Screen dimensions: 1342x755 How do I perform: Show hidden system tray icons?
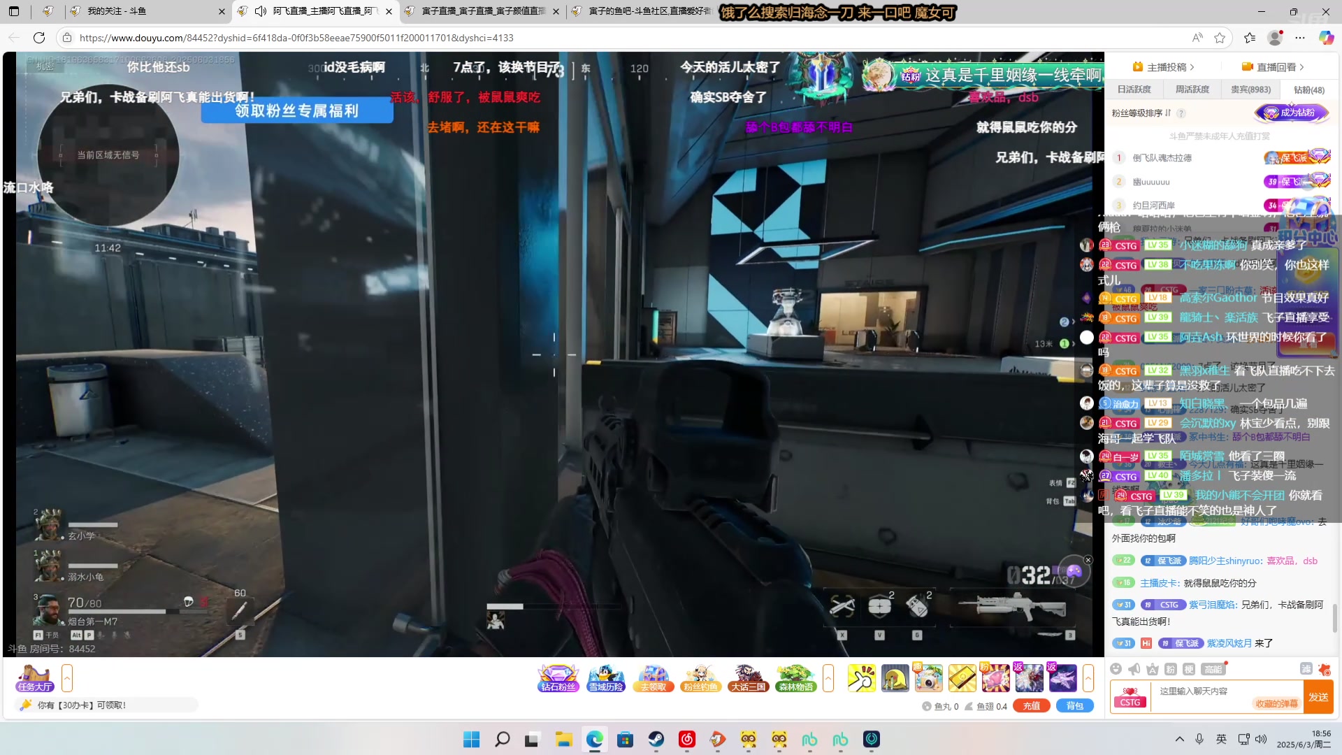[x=1180, y=739]
